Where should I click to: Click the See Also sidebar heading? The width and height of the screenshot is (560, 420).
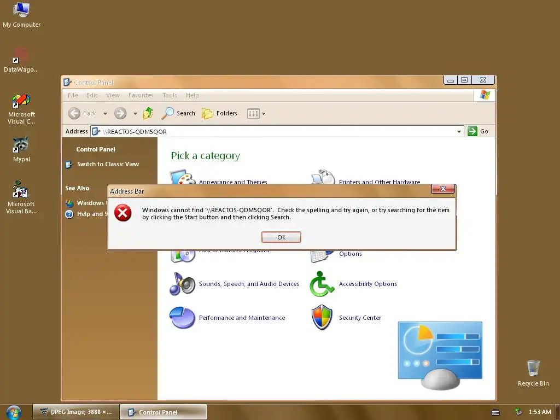pyautogui.click(x=77, y=188)
